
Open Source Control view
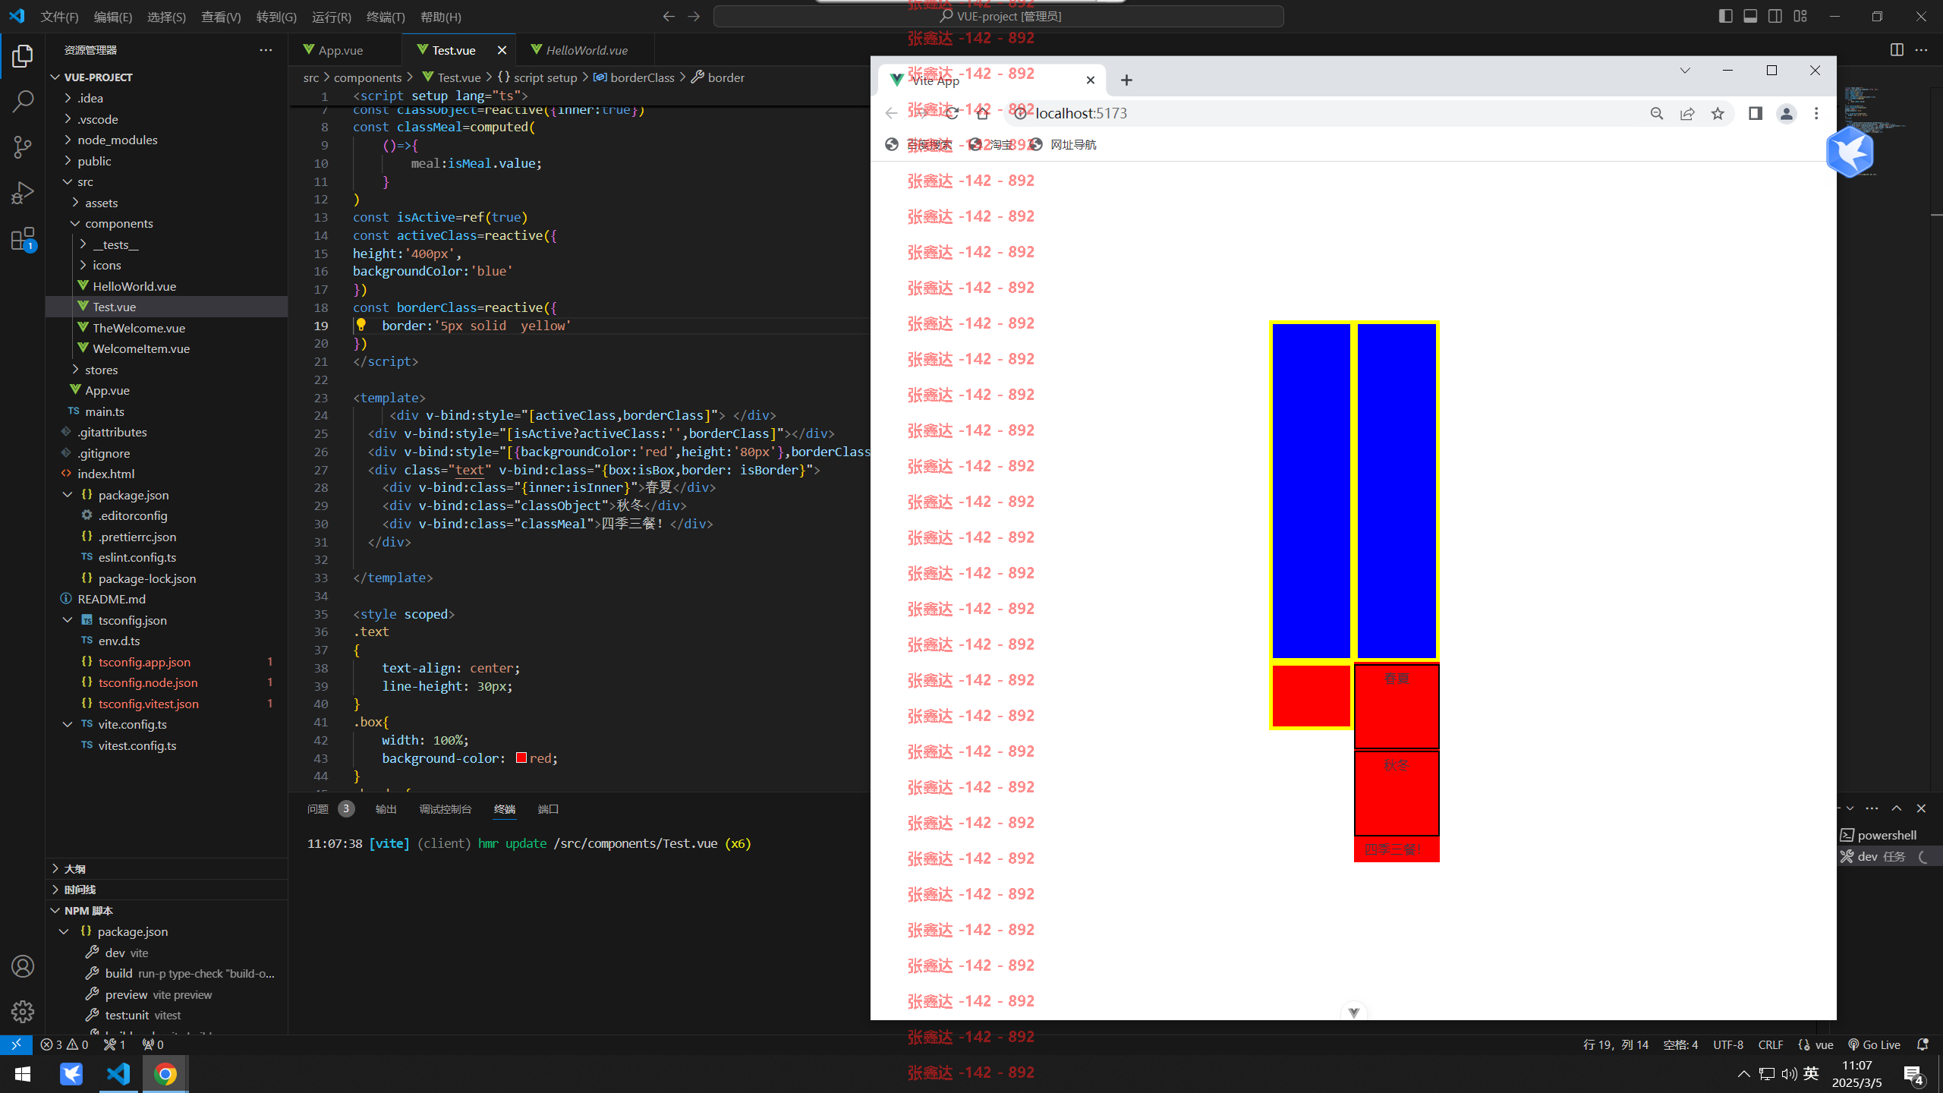[23, 146]
